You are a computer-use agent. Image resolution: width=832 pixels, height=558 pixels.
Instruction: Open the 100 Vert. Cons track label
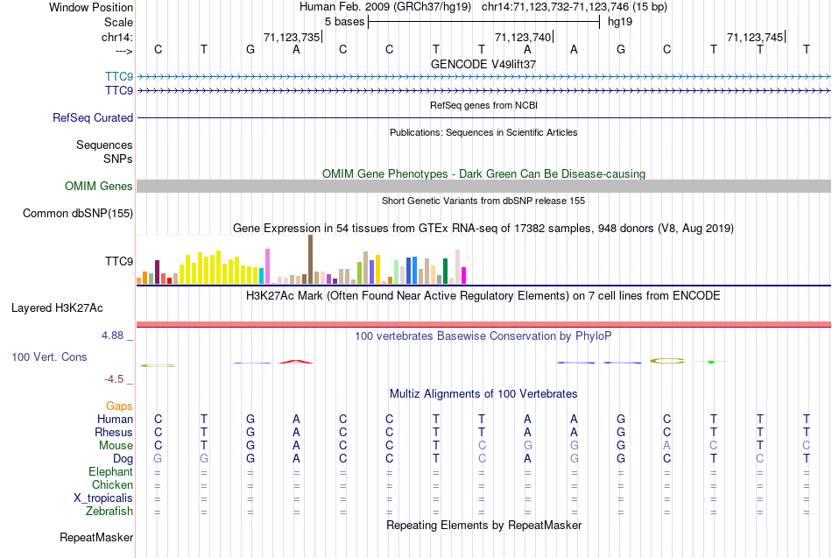click(49, 357)
